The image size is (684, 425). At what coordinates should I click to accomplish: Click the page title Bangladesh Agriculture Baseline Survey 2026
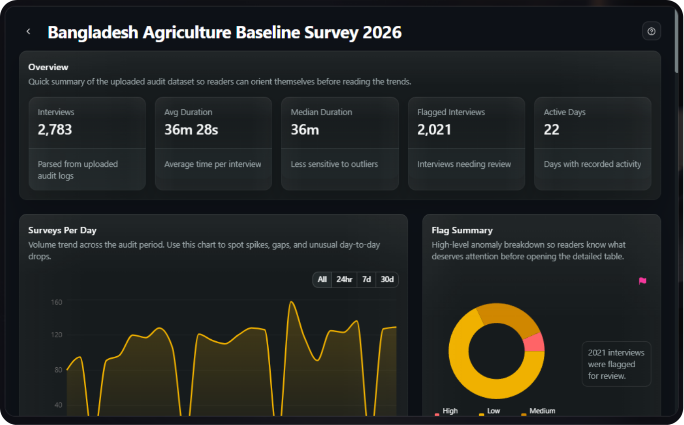click(225, 32)
